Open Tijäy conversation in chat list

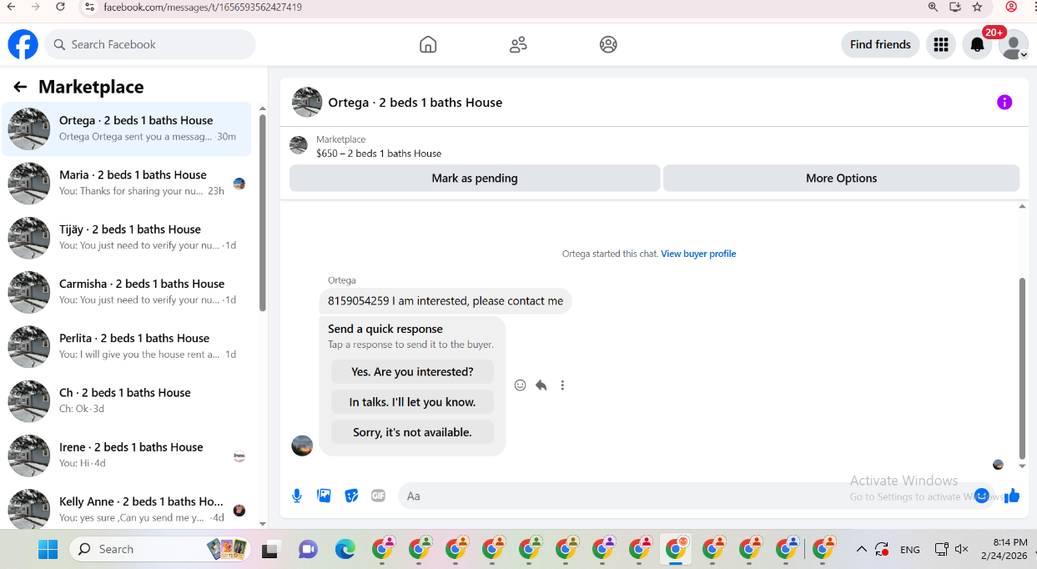(x=127, y=237)
